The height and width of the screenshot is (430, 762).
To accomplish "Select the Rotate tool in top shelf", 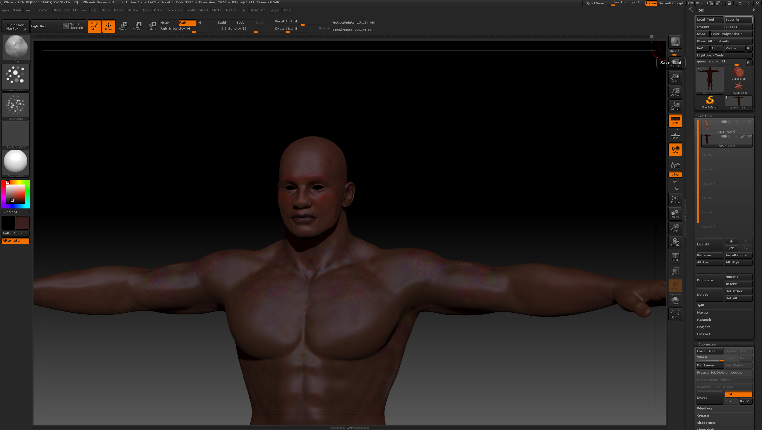I will 152,26.
